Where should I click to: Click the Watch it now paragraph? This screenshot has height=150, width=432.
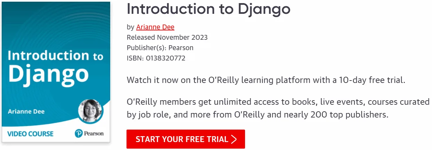266,81
